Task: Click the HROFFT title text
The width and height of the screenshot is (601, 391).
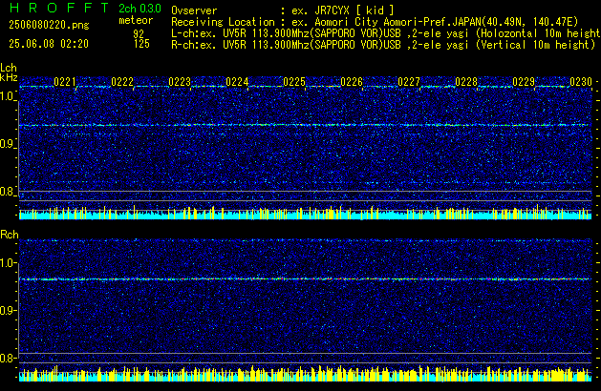Action: 59,8
